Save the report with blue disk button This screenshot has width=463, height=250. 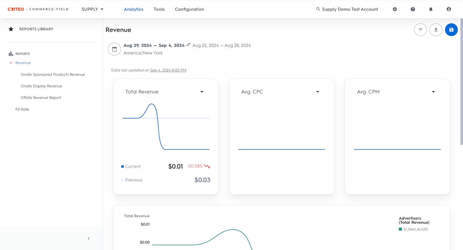click(451, 30)
